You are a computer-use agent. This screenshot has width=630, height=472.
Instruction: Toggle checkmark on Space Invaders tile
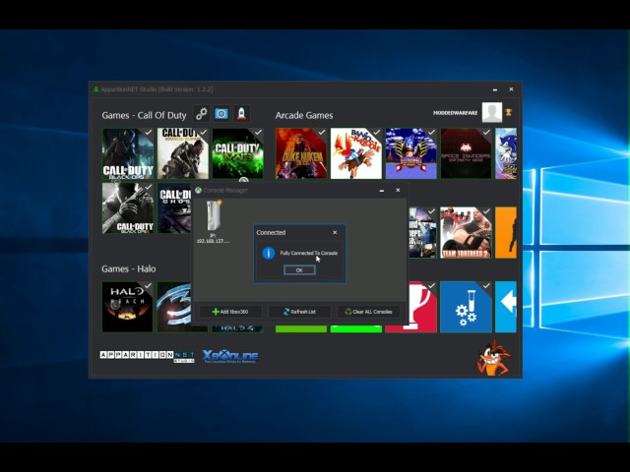coord(486,132)
